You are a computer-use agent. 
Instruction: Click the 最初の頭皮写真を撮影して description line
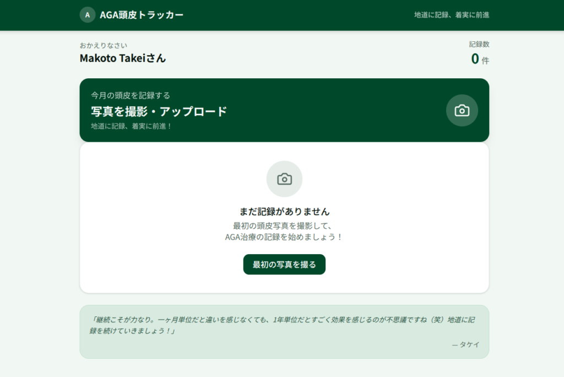click(284, 225)
